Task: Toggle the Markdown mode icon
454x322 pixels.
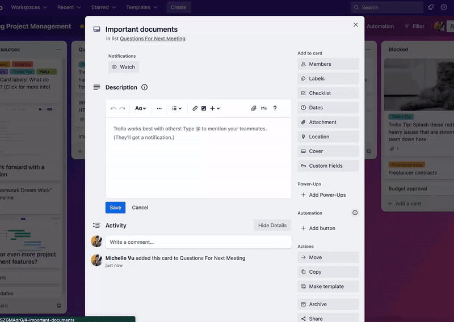Action: [x=264, y=108]
